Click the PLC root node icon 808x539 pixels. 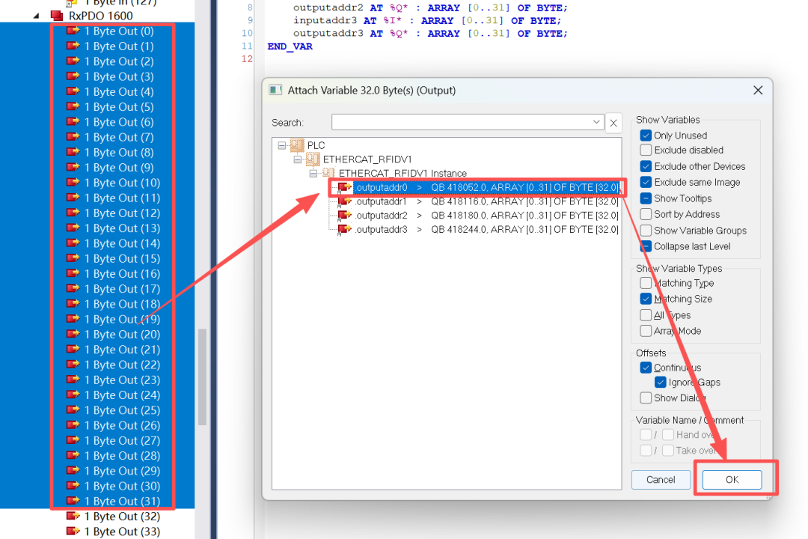(x=297, y=145)
